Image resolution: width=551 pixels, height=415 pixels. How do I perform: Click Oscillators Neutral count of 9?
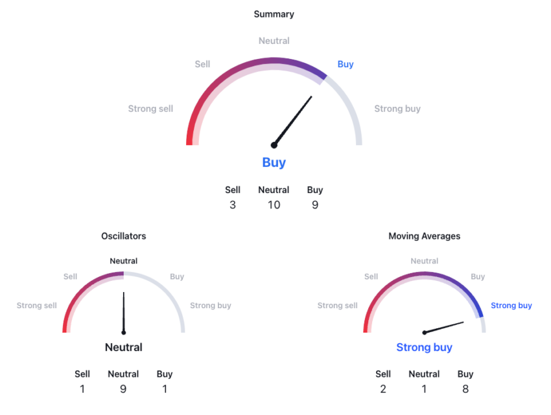click(123, 389)
